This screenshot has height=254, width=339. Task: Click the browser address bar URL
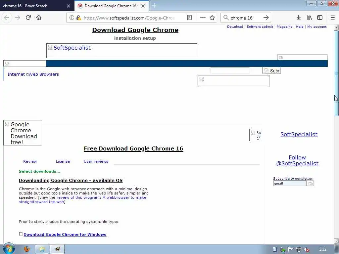[129, 18]
